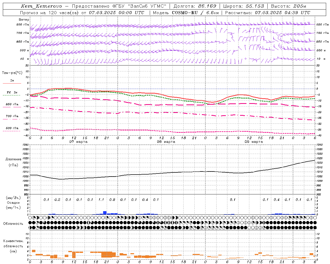Click the longitude value 86.169
The height and width of the screenshot is (264, 330).
click(x=207, y=6)
